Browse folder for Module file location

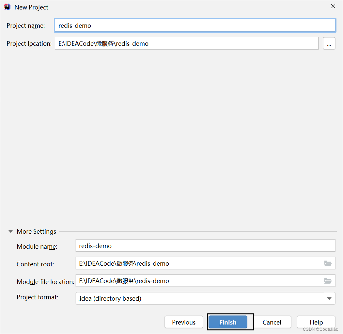328,281
